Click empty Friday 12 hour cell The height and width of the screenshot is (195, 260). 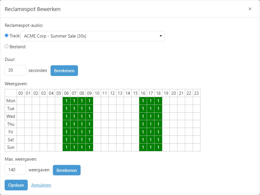(x=112, y=132)
